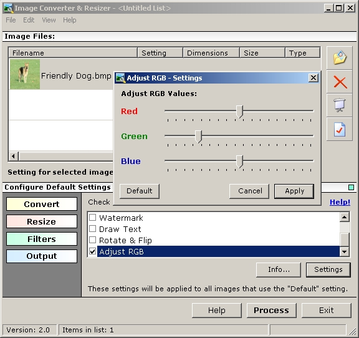Screen dimensions: 359x338
Task: Click the Blue slider thumb
Action: tap(239, 162)
